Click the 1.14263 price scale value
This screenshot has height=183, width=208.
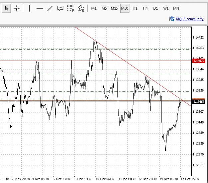pos(198,48)
